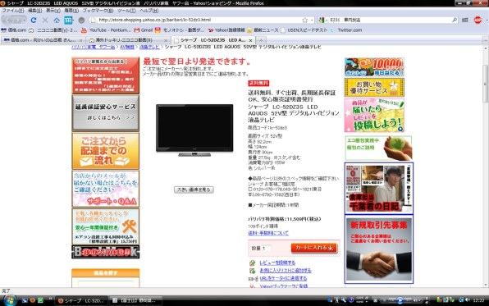
Task: Click the search magnifier icon
Action: click(455, 20)
